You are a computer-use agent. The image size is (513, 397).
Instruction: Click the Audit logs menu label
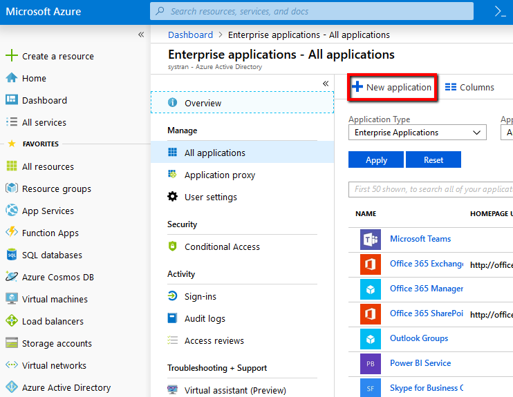pos(205,318)
